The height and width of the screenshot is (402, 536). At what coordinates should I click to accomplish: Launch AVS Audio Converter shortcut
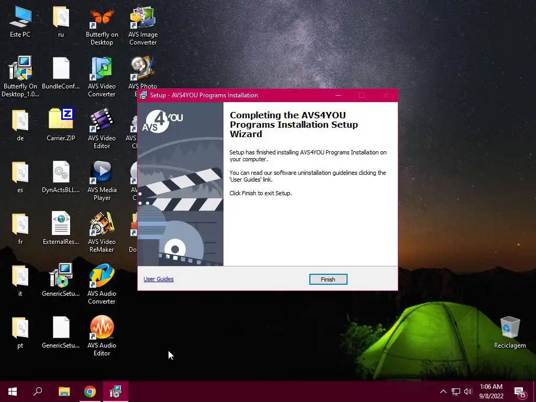point(102,285)
